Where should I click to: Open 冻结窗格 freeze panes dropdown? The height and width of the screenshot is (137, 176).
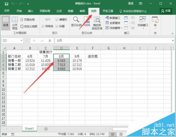pos(114,28)
